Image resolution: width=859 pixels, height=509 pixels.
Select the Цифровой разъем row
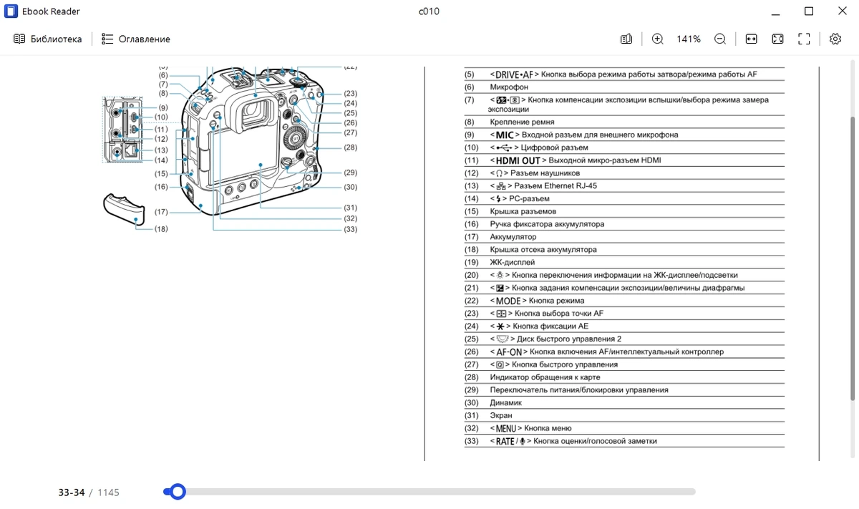[x=624, y=147]
